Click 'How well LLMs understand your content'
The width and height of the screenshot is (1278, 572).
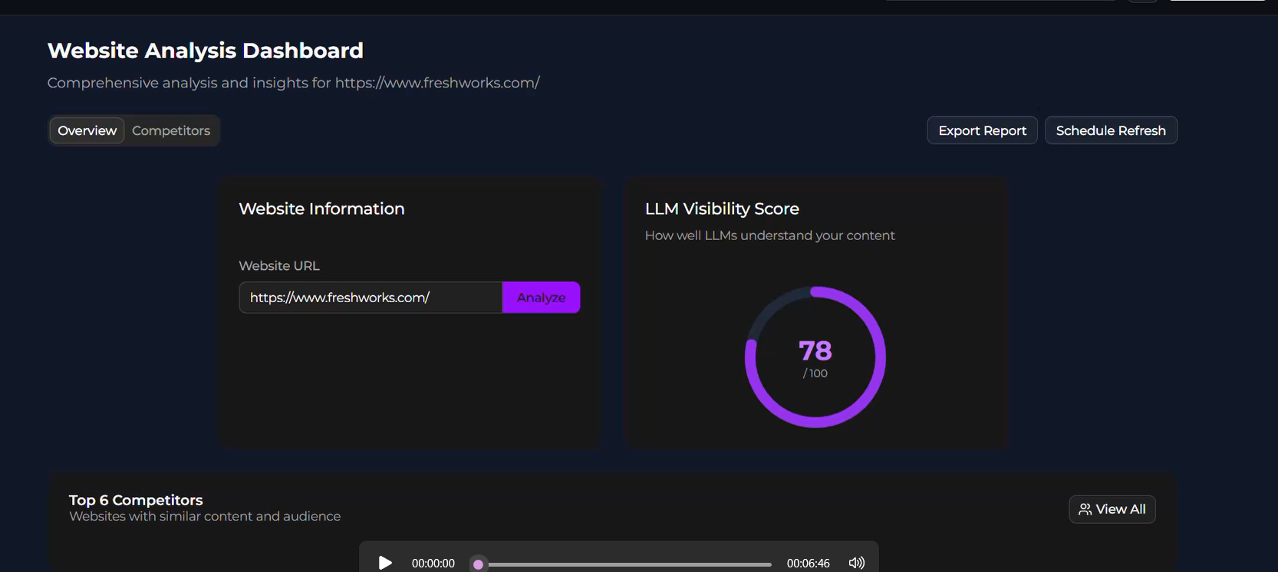click(x=769, y=235)
